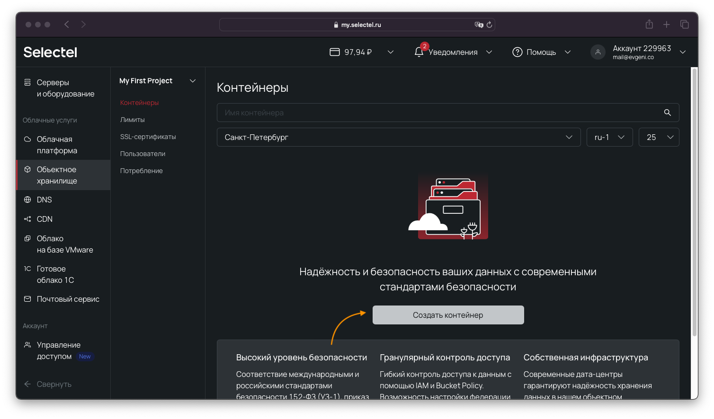Click the DNS globe icon
The image size is (714, 419).
point(27,200)
